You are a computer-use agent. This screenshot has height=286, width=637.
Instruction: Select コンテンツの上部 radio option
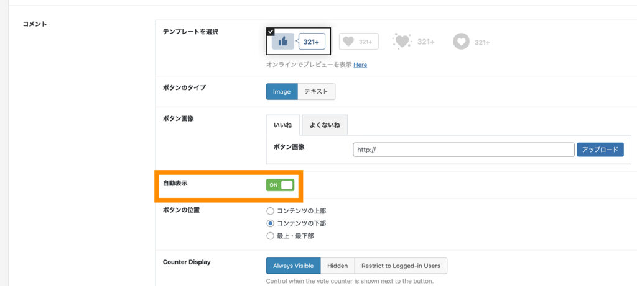coord(270,211)
